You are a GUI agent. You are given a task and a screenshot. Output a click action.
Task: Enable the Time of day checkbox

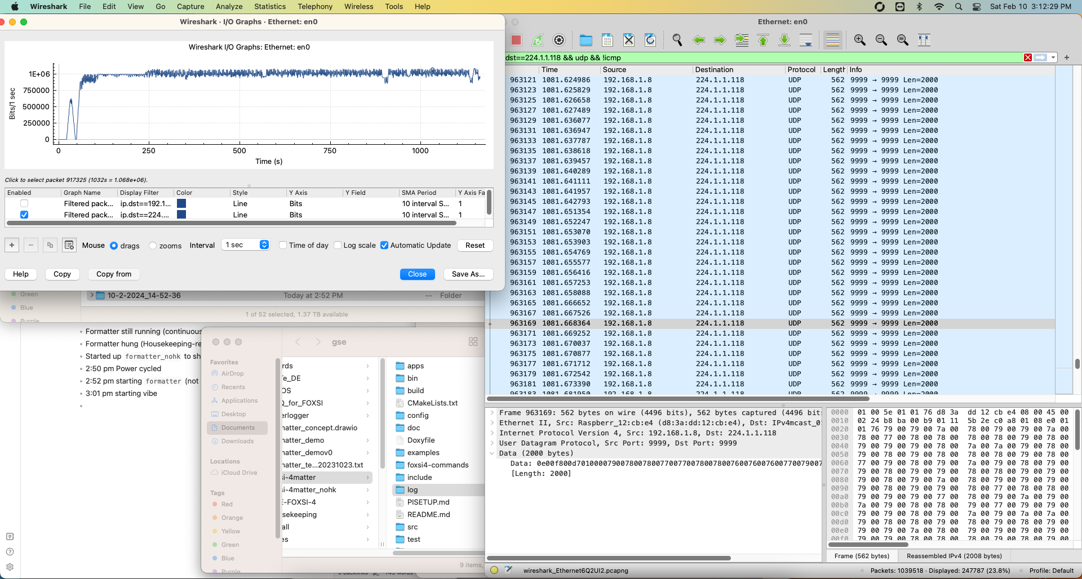[283, 245]
